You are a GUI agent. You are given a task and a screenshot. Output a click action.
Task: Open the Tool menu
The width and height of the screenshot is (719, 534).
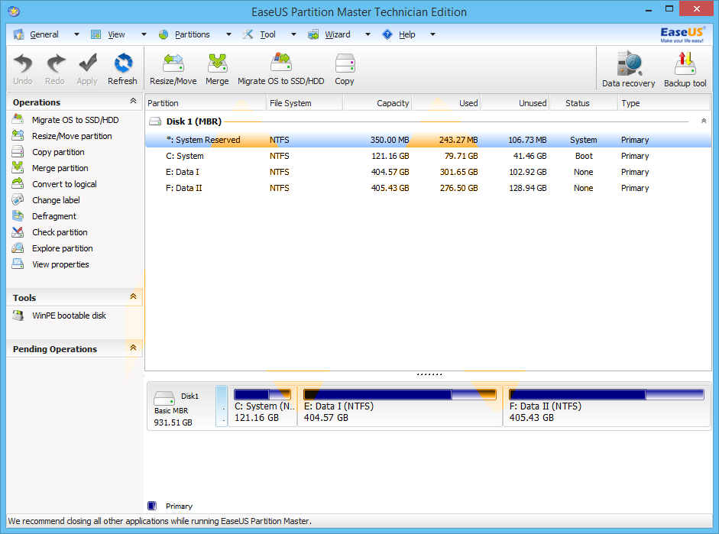pyautogui.click(x=267, y=34)
